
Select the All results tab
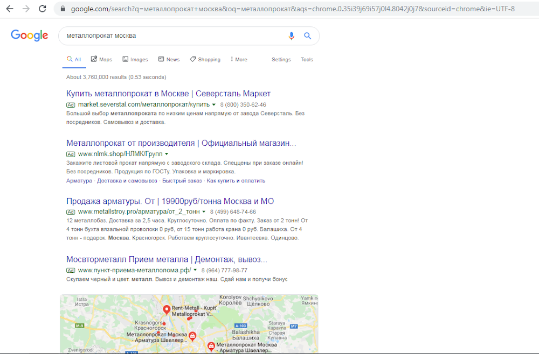pyautogui.click(x=74, y=59)
